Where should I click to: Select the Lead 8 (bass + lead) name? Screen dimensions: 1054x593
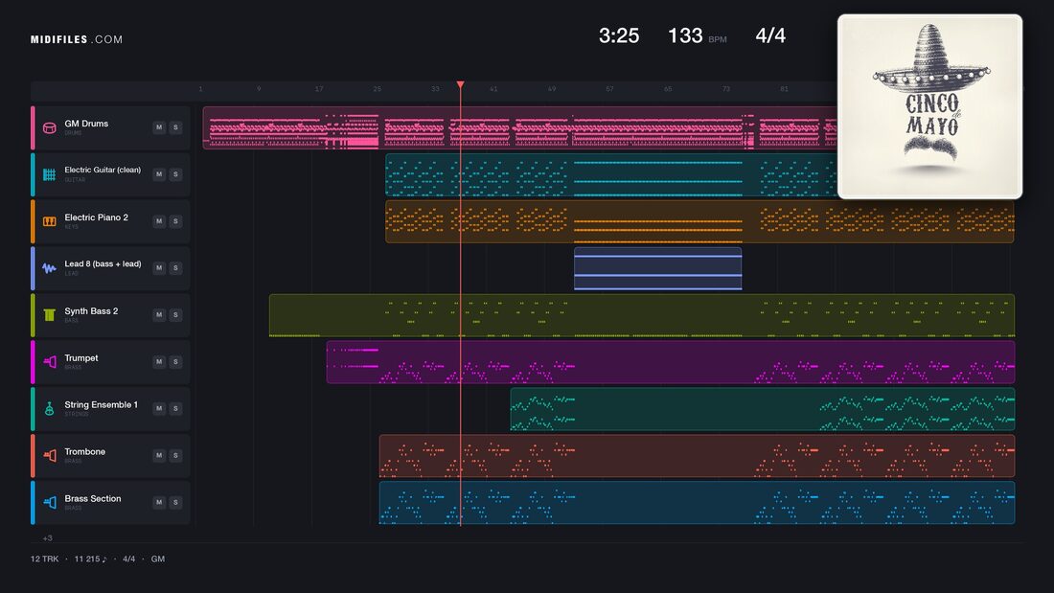[103, 263]
